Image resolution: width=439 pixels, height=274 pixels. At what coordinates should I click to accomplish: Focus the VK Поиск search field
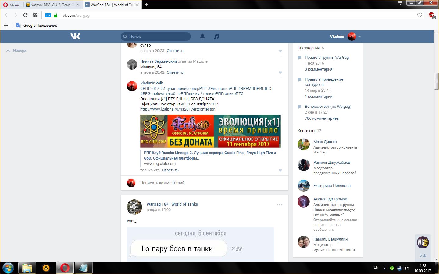(156, 37)
